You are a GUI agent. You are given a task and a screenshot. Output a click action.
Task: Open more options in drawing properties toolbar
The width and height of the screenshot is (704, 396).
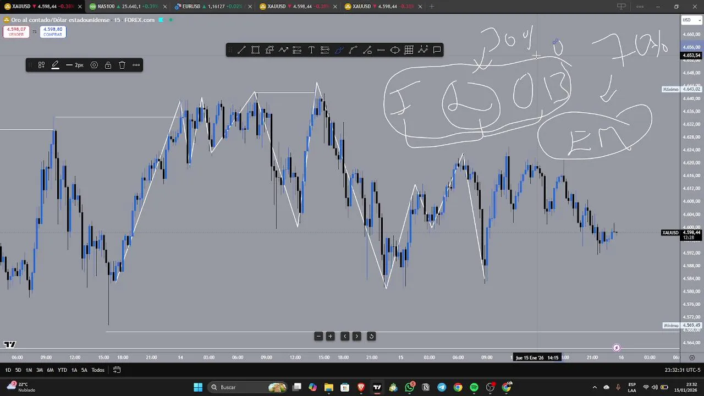[136, 65]
